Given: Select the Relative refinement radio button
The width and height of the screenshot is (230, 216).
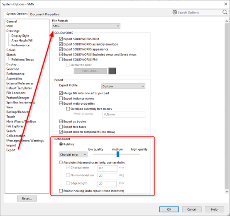Looking at the screenshot, I should (61, 144).
